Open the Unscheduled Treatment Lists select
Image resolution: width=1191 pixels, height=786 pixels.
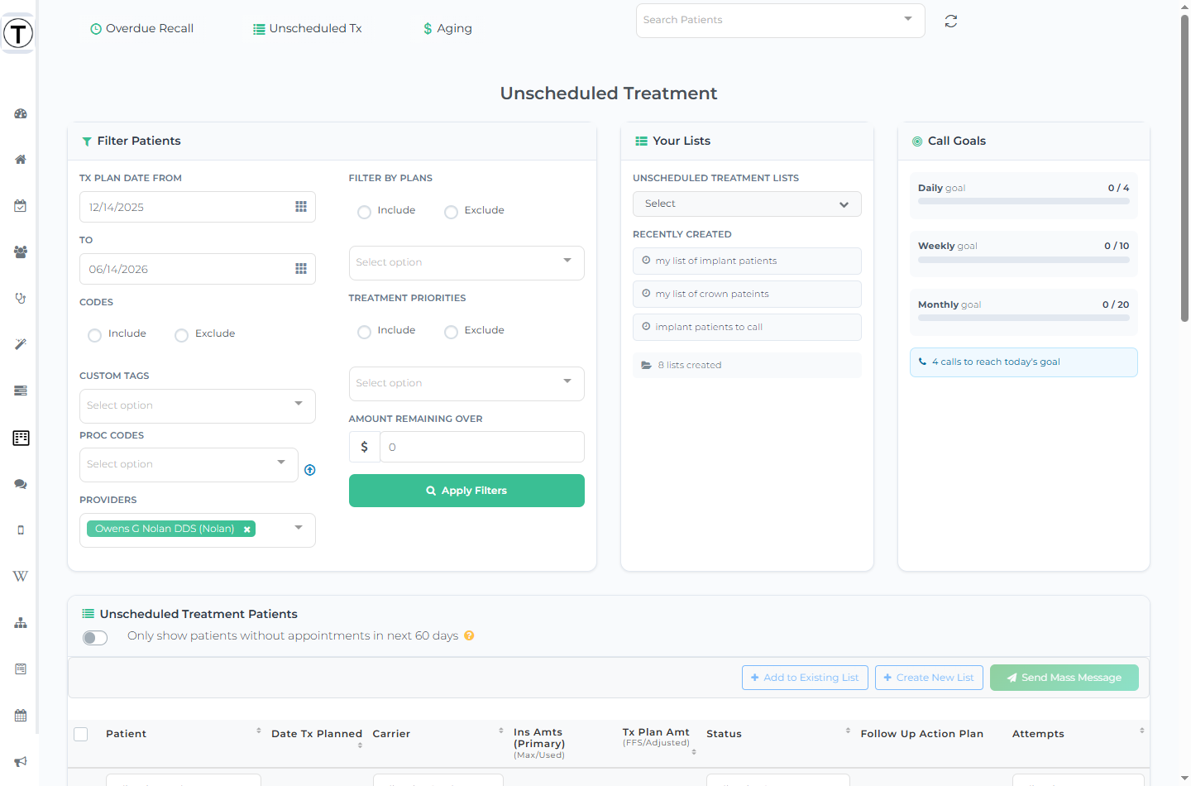(747, 204)
